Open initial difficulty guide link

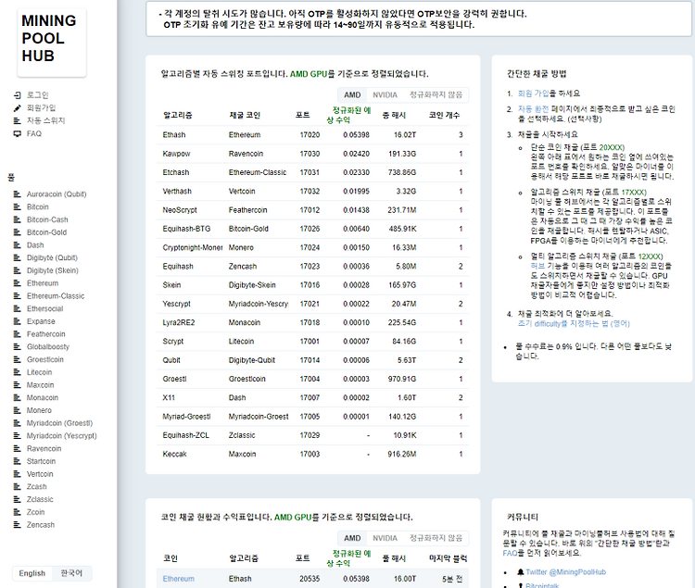[x=574, y=324]
